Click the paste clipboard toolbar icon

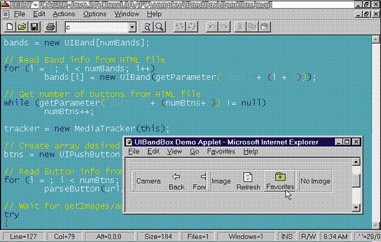(265, 27)
